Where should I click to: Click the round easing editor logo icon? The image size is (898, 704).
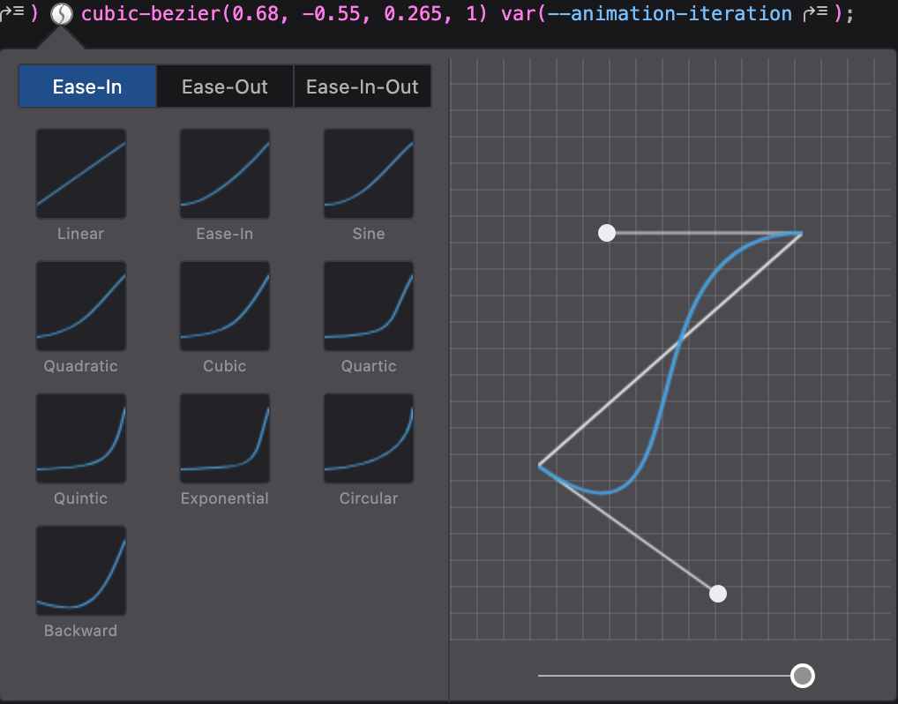tap(60, 13)
